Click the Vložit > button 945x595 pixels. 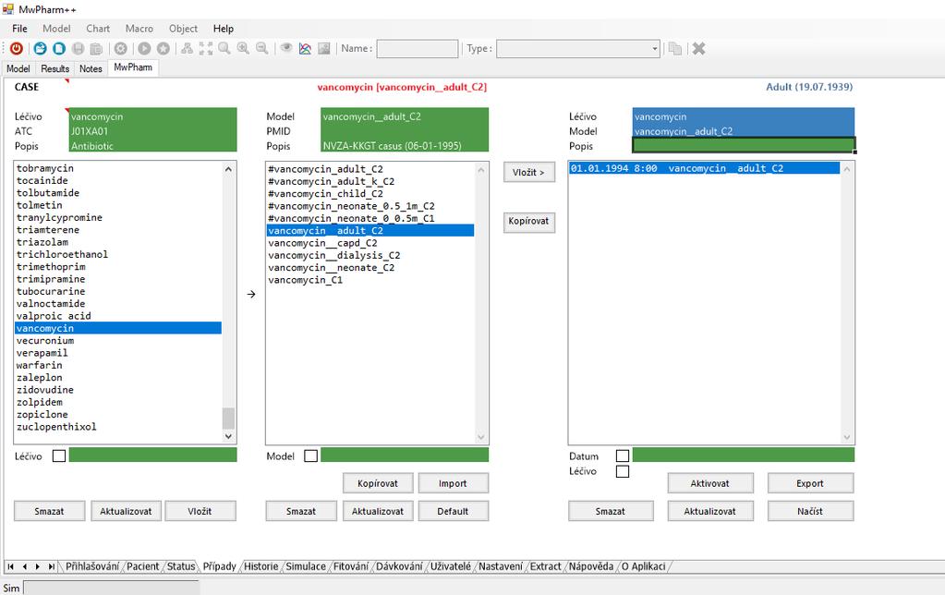(x=528, y=173)
